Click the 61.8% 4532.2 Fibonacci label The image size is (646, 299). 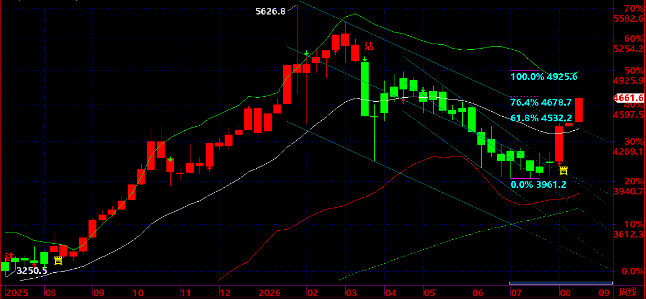(541, 118)
